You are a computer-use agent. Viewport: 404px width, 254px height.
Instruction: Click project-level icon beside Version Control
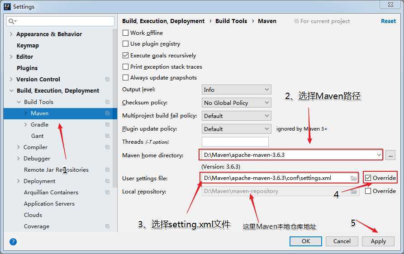[107, 79]
